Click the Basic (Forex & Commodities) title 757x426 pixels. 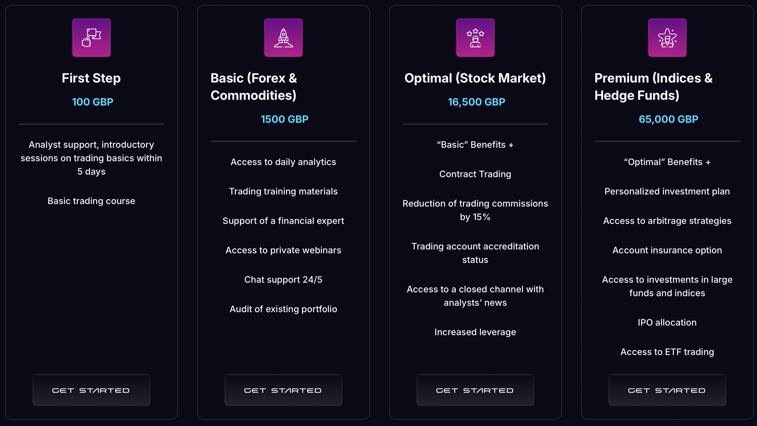point(254,87)
